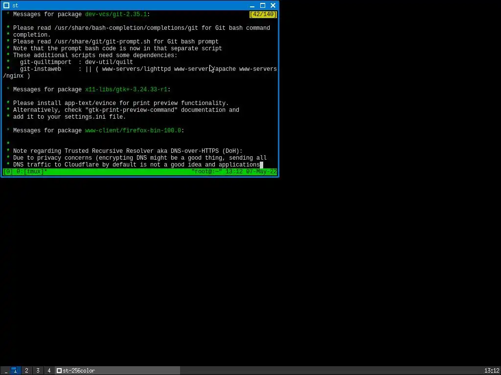Image resolution: width=501 pixels, height=375 pixels.
Task: Maximize the st terminal window
Action: pyautogui.click(x=263, y=5)
